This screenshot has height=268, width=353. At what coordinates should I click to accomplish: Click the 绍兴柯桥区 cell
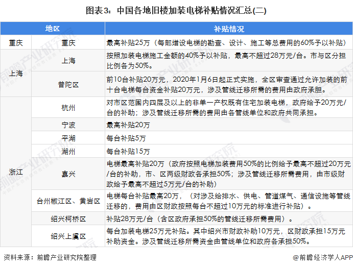pyautogui.click(x=68, y=218)
